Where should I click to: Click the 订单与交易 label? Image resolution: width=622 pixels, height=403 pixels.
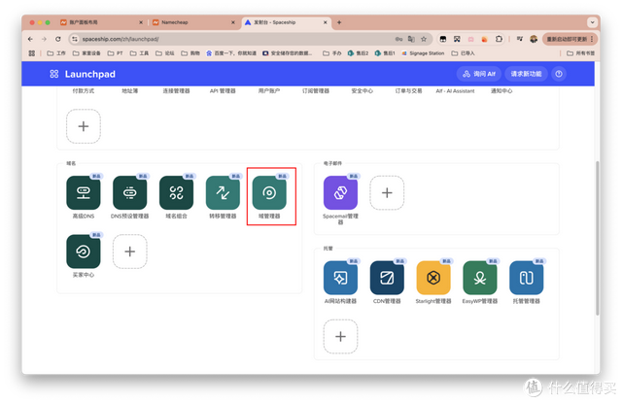coord(408,90)
